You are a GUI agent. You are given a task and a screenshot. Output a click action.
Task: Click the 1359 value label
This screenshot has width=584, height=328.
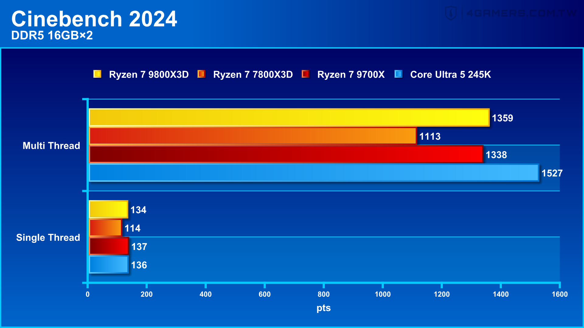[x=502, y=118]
